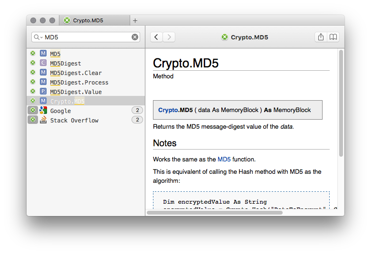Expand Google results count badge
This screenshot has height=254, width=371.
(137, 110)
